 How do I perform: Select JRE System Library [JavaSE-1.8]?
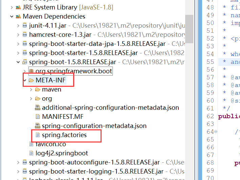tap(68, 7)
